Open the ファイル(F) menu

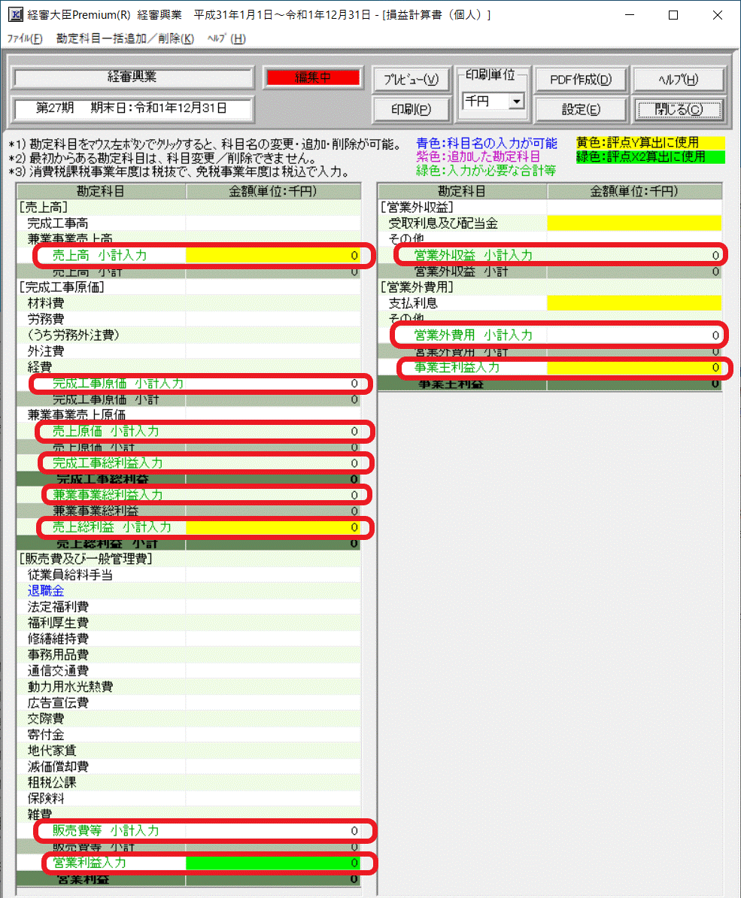(x=25, y=38)
